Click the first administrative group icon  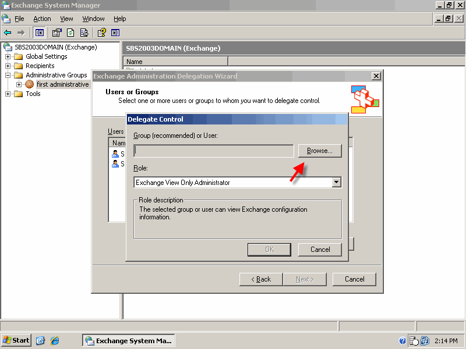pyautogui.click(x=30, y=84)
